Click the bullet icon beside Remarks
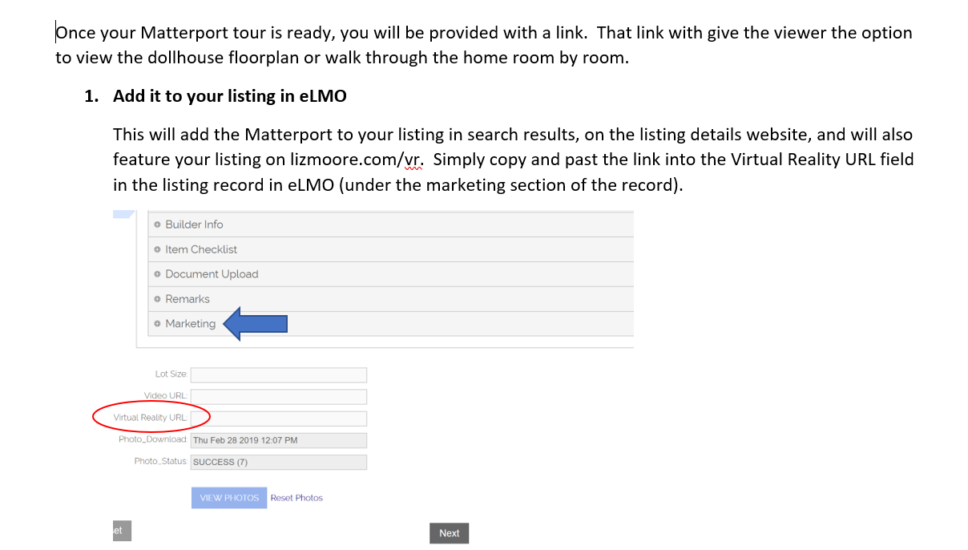Image resolution: width=968 pixels, height=550 pixels. [158, 299]
